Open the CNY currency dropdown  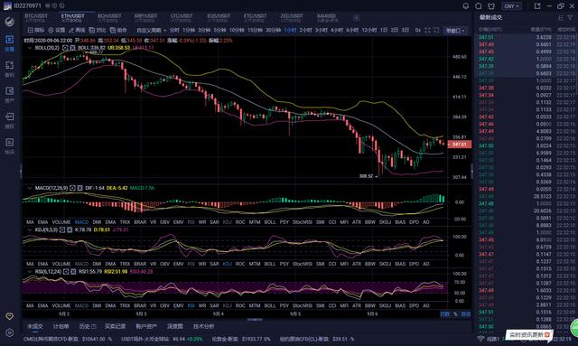[511, 6]
